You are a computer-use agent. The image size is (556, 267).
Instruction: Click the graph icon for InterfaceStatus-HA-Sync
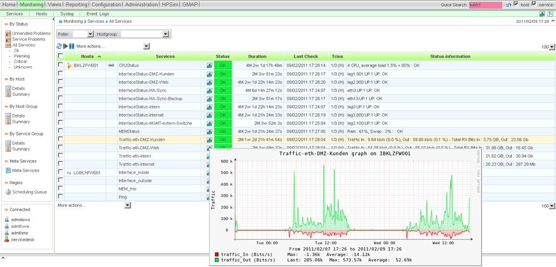[x=210, y=91]
